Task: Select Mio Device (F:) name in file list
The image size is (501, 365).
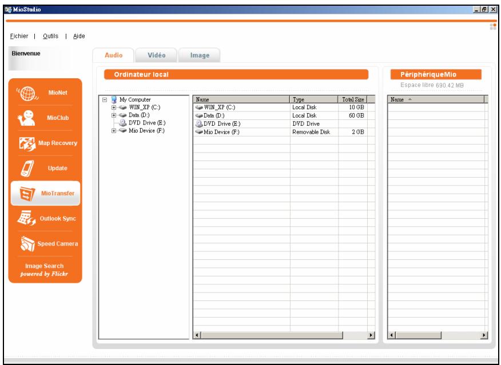Action: [x=221, y=132]
